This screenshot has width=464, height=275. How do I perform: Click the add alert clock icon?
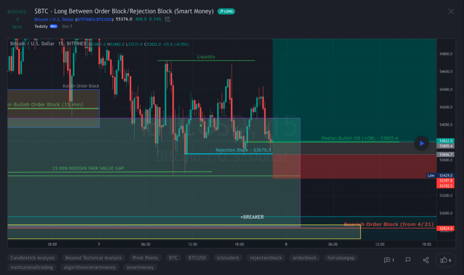click(x=168, y=19)
